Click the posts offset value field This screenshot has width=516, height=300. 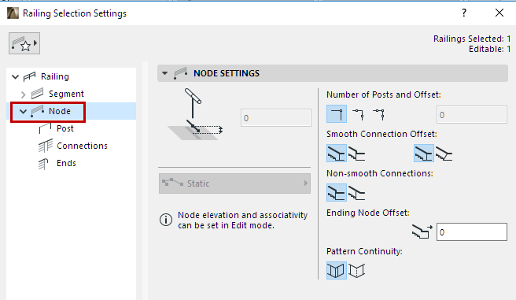click(x=472, y=115)
